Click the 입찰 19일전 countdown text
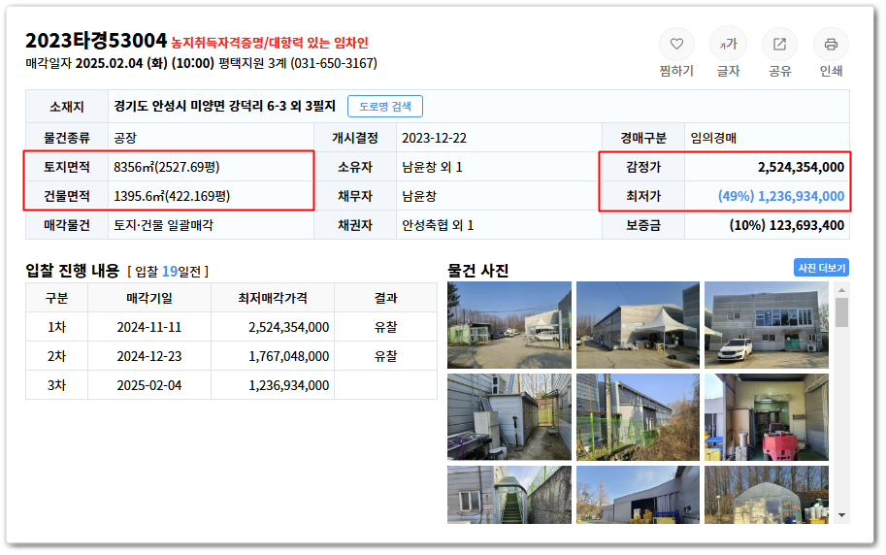Viewport: 886px width, 555px height. (x=169, y=272)
